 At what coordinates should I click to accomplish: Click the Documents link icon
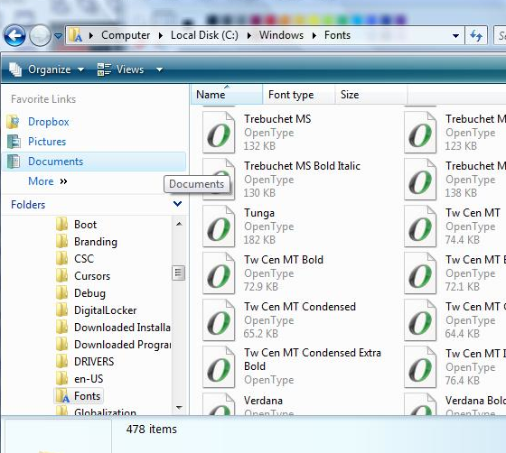tap(14, 162)
